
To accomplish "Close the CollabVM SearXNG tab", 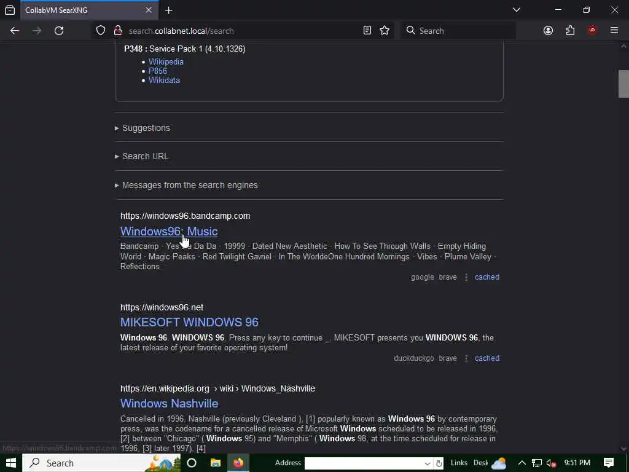I will [149, 10].
